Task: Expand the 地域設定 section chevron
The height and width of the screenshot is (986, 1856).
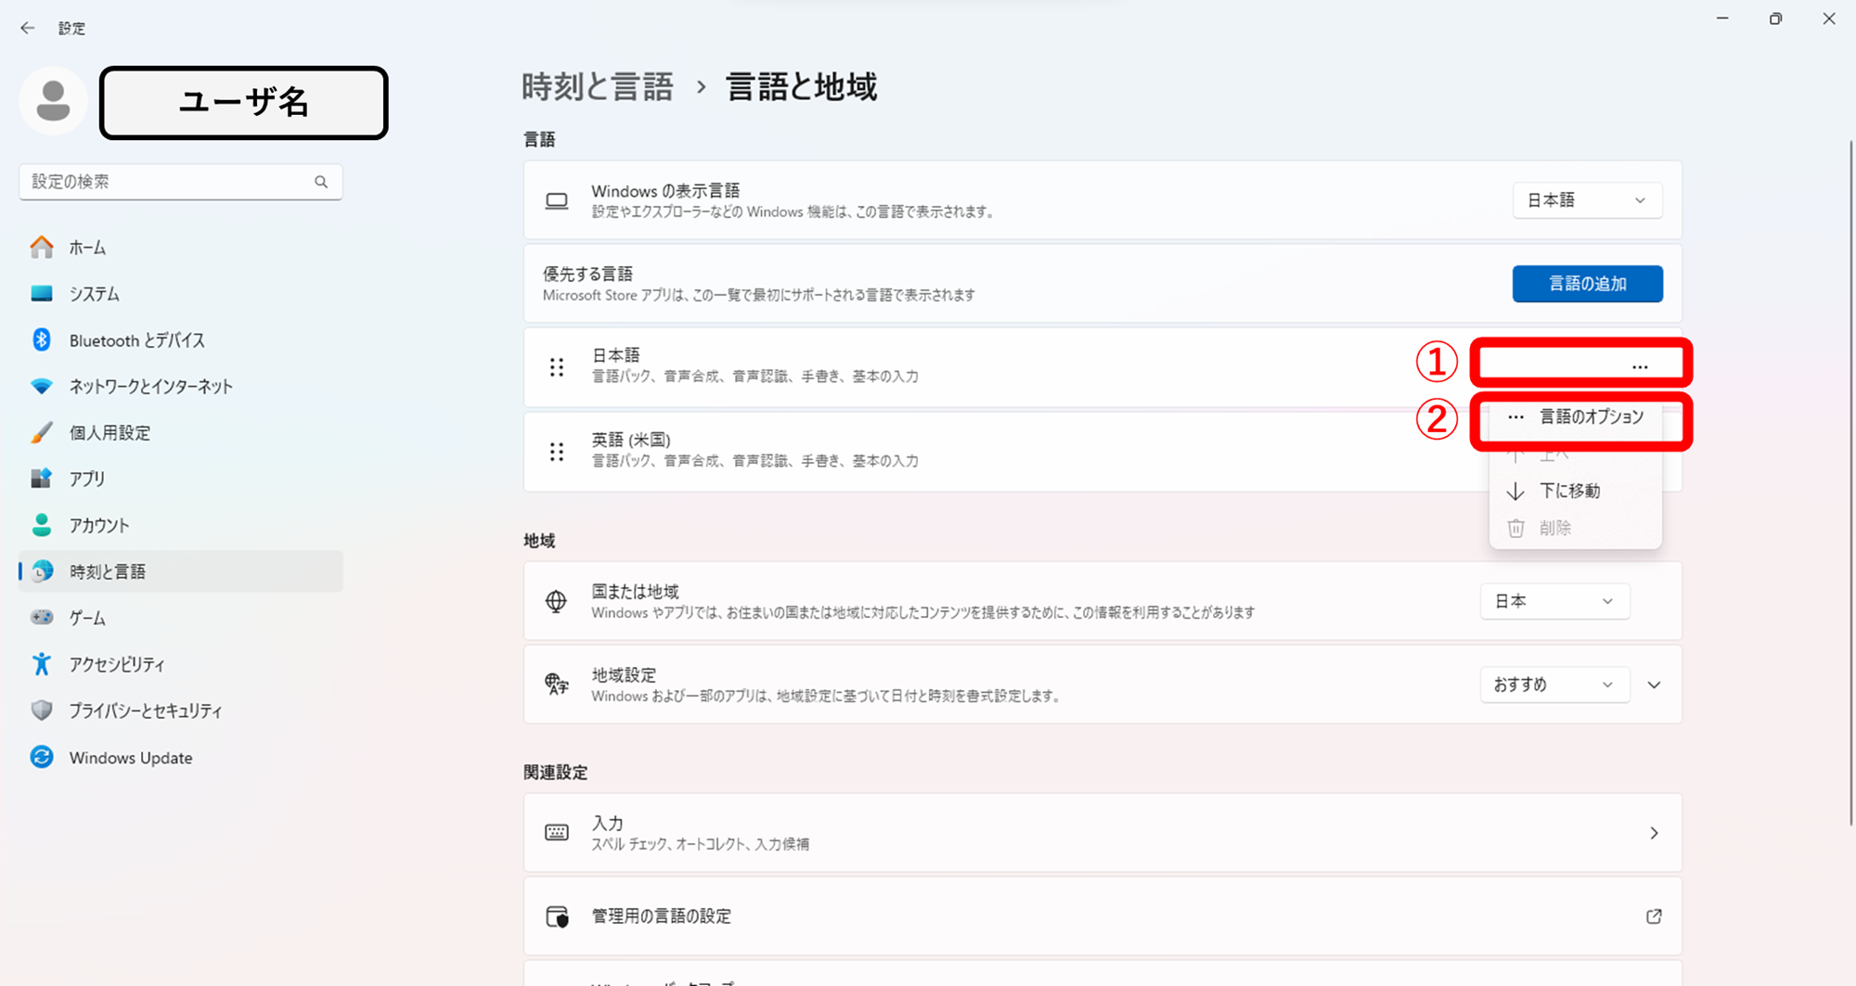Action: click(x=1655, y=685)
